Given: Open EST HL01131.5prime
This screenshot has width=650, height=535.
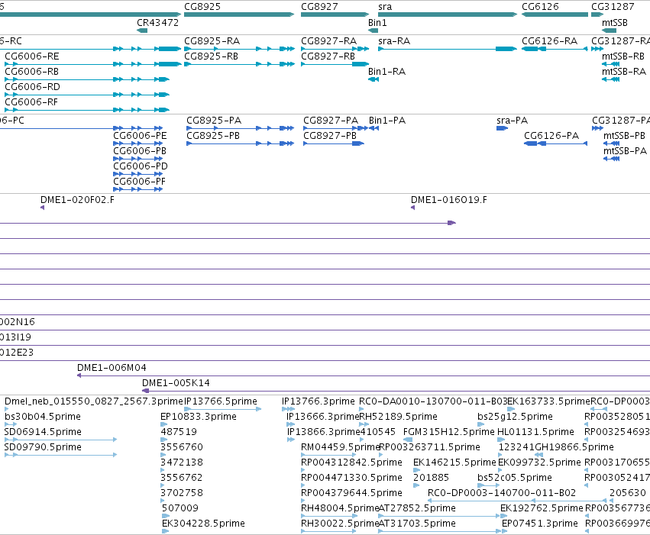Looking at the screenshot, I should [535, 432].
